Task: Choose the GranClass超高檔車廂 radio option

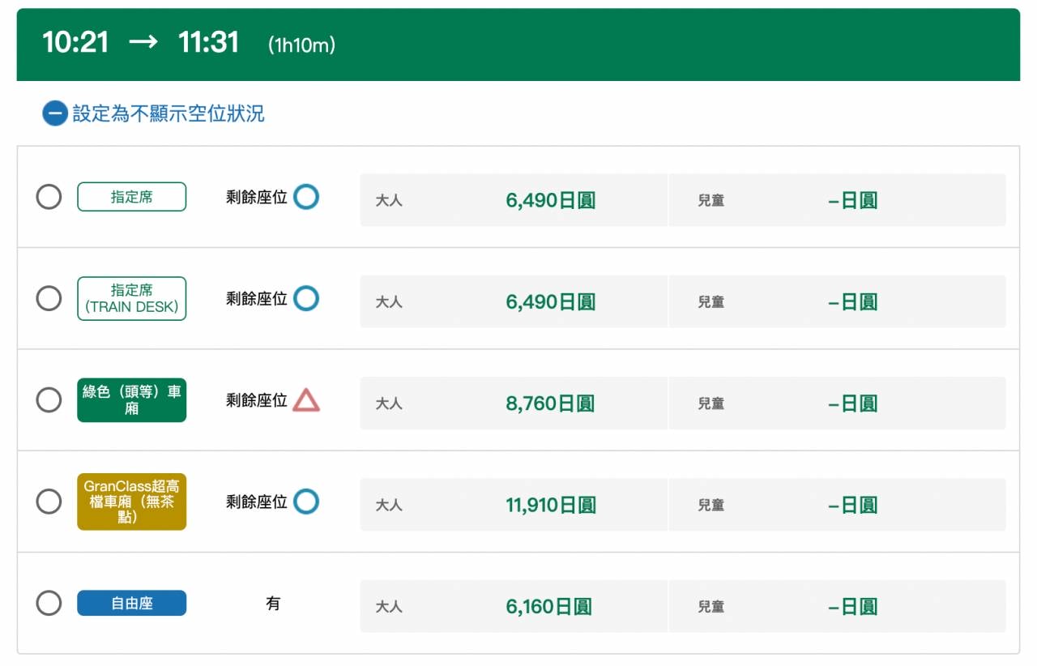Action: (49, 502)
